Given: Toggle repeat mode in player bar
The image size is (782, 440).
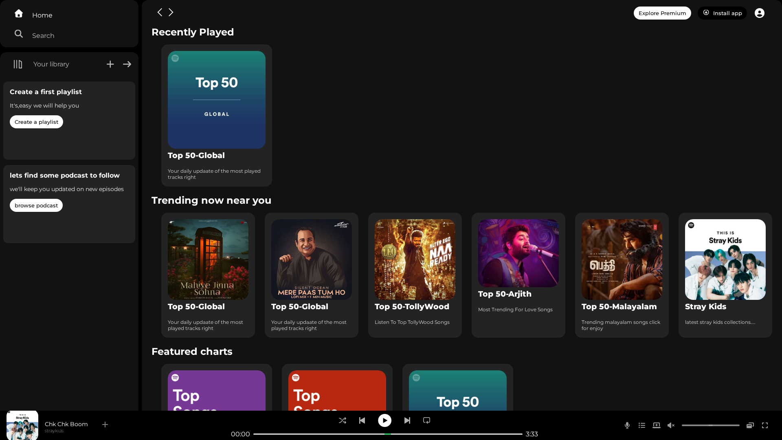Looking at the screenshot, I should click(x=426, y=420).
